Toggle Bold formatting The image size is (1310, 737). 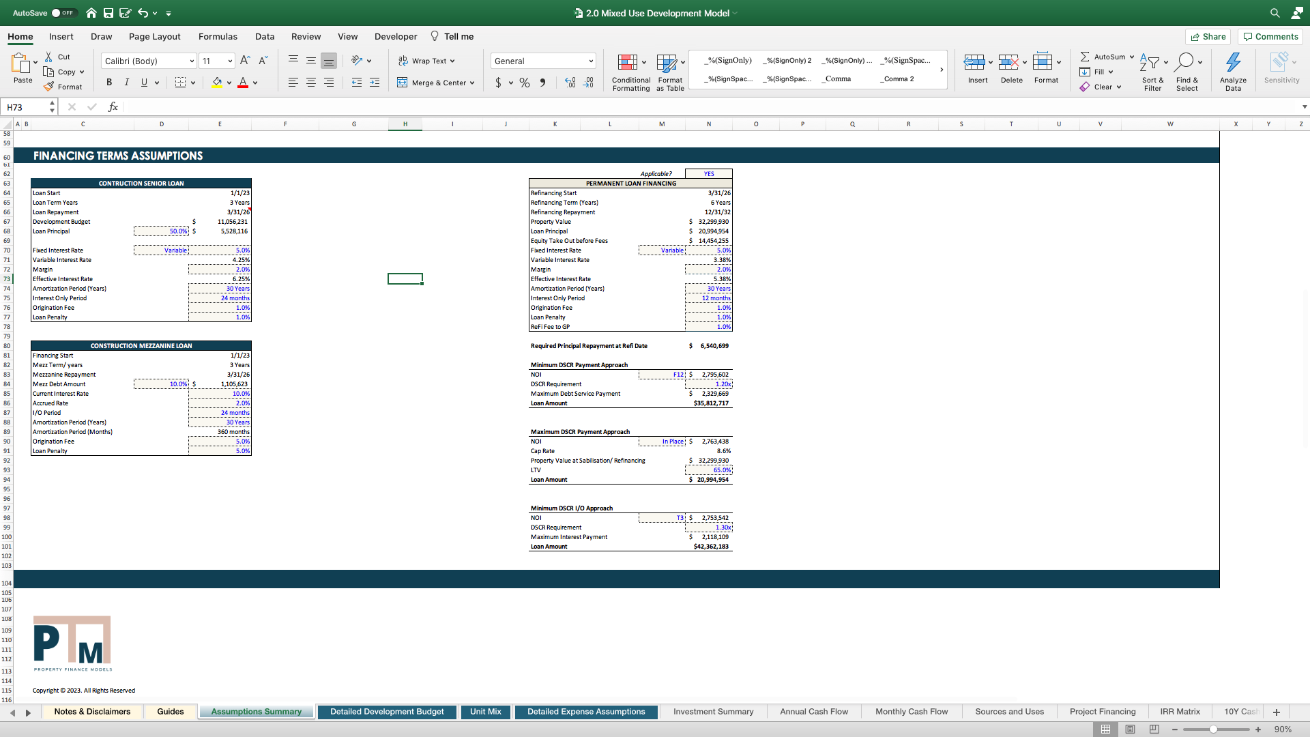pyautogui.click(x=109, y=83)
